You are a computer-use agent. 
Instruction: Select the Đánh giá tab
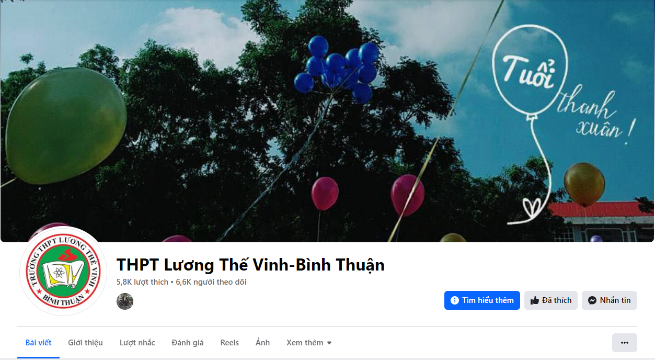click(188, 343)
